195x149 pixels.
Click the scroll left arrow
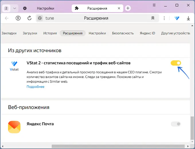tap(3, 146)
